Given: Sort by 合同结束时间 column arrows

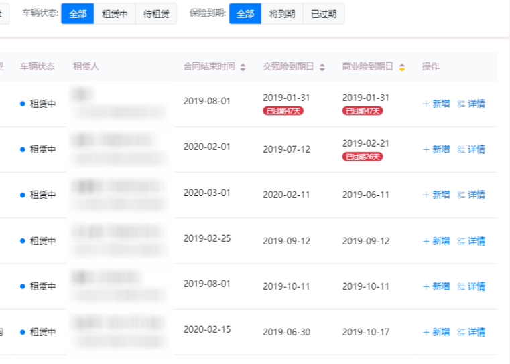Looking at the screenshot, I should [243, 67].
